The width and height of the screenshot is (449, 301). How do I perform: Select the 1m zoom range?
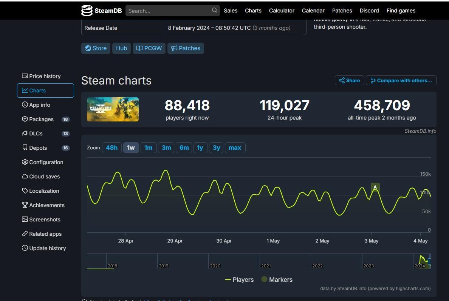tap(149, 147)
